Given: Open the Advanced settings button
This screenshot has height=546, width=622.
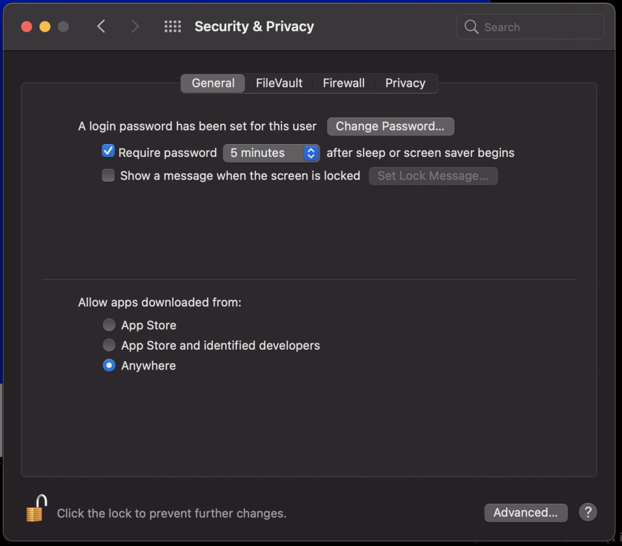Looking at the screenshot, I should (525, 513).
